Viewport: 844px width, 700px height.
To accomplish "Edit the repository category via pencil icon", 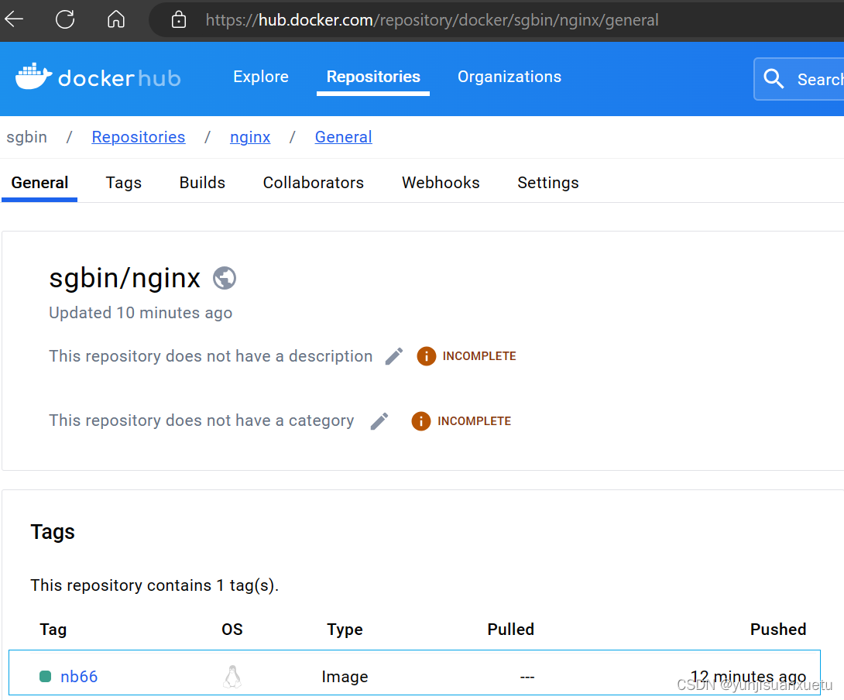I will [x=379, y=420].
